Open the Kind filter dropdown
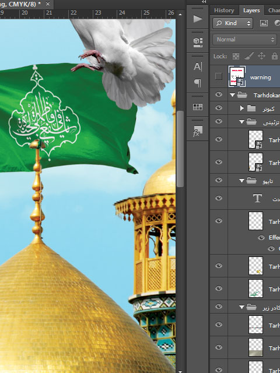 click(233, 23)
